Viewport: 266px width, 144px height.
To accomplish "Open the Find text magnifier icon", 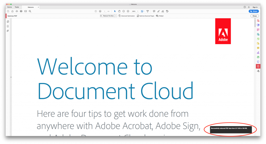I will point(30,11).
